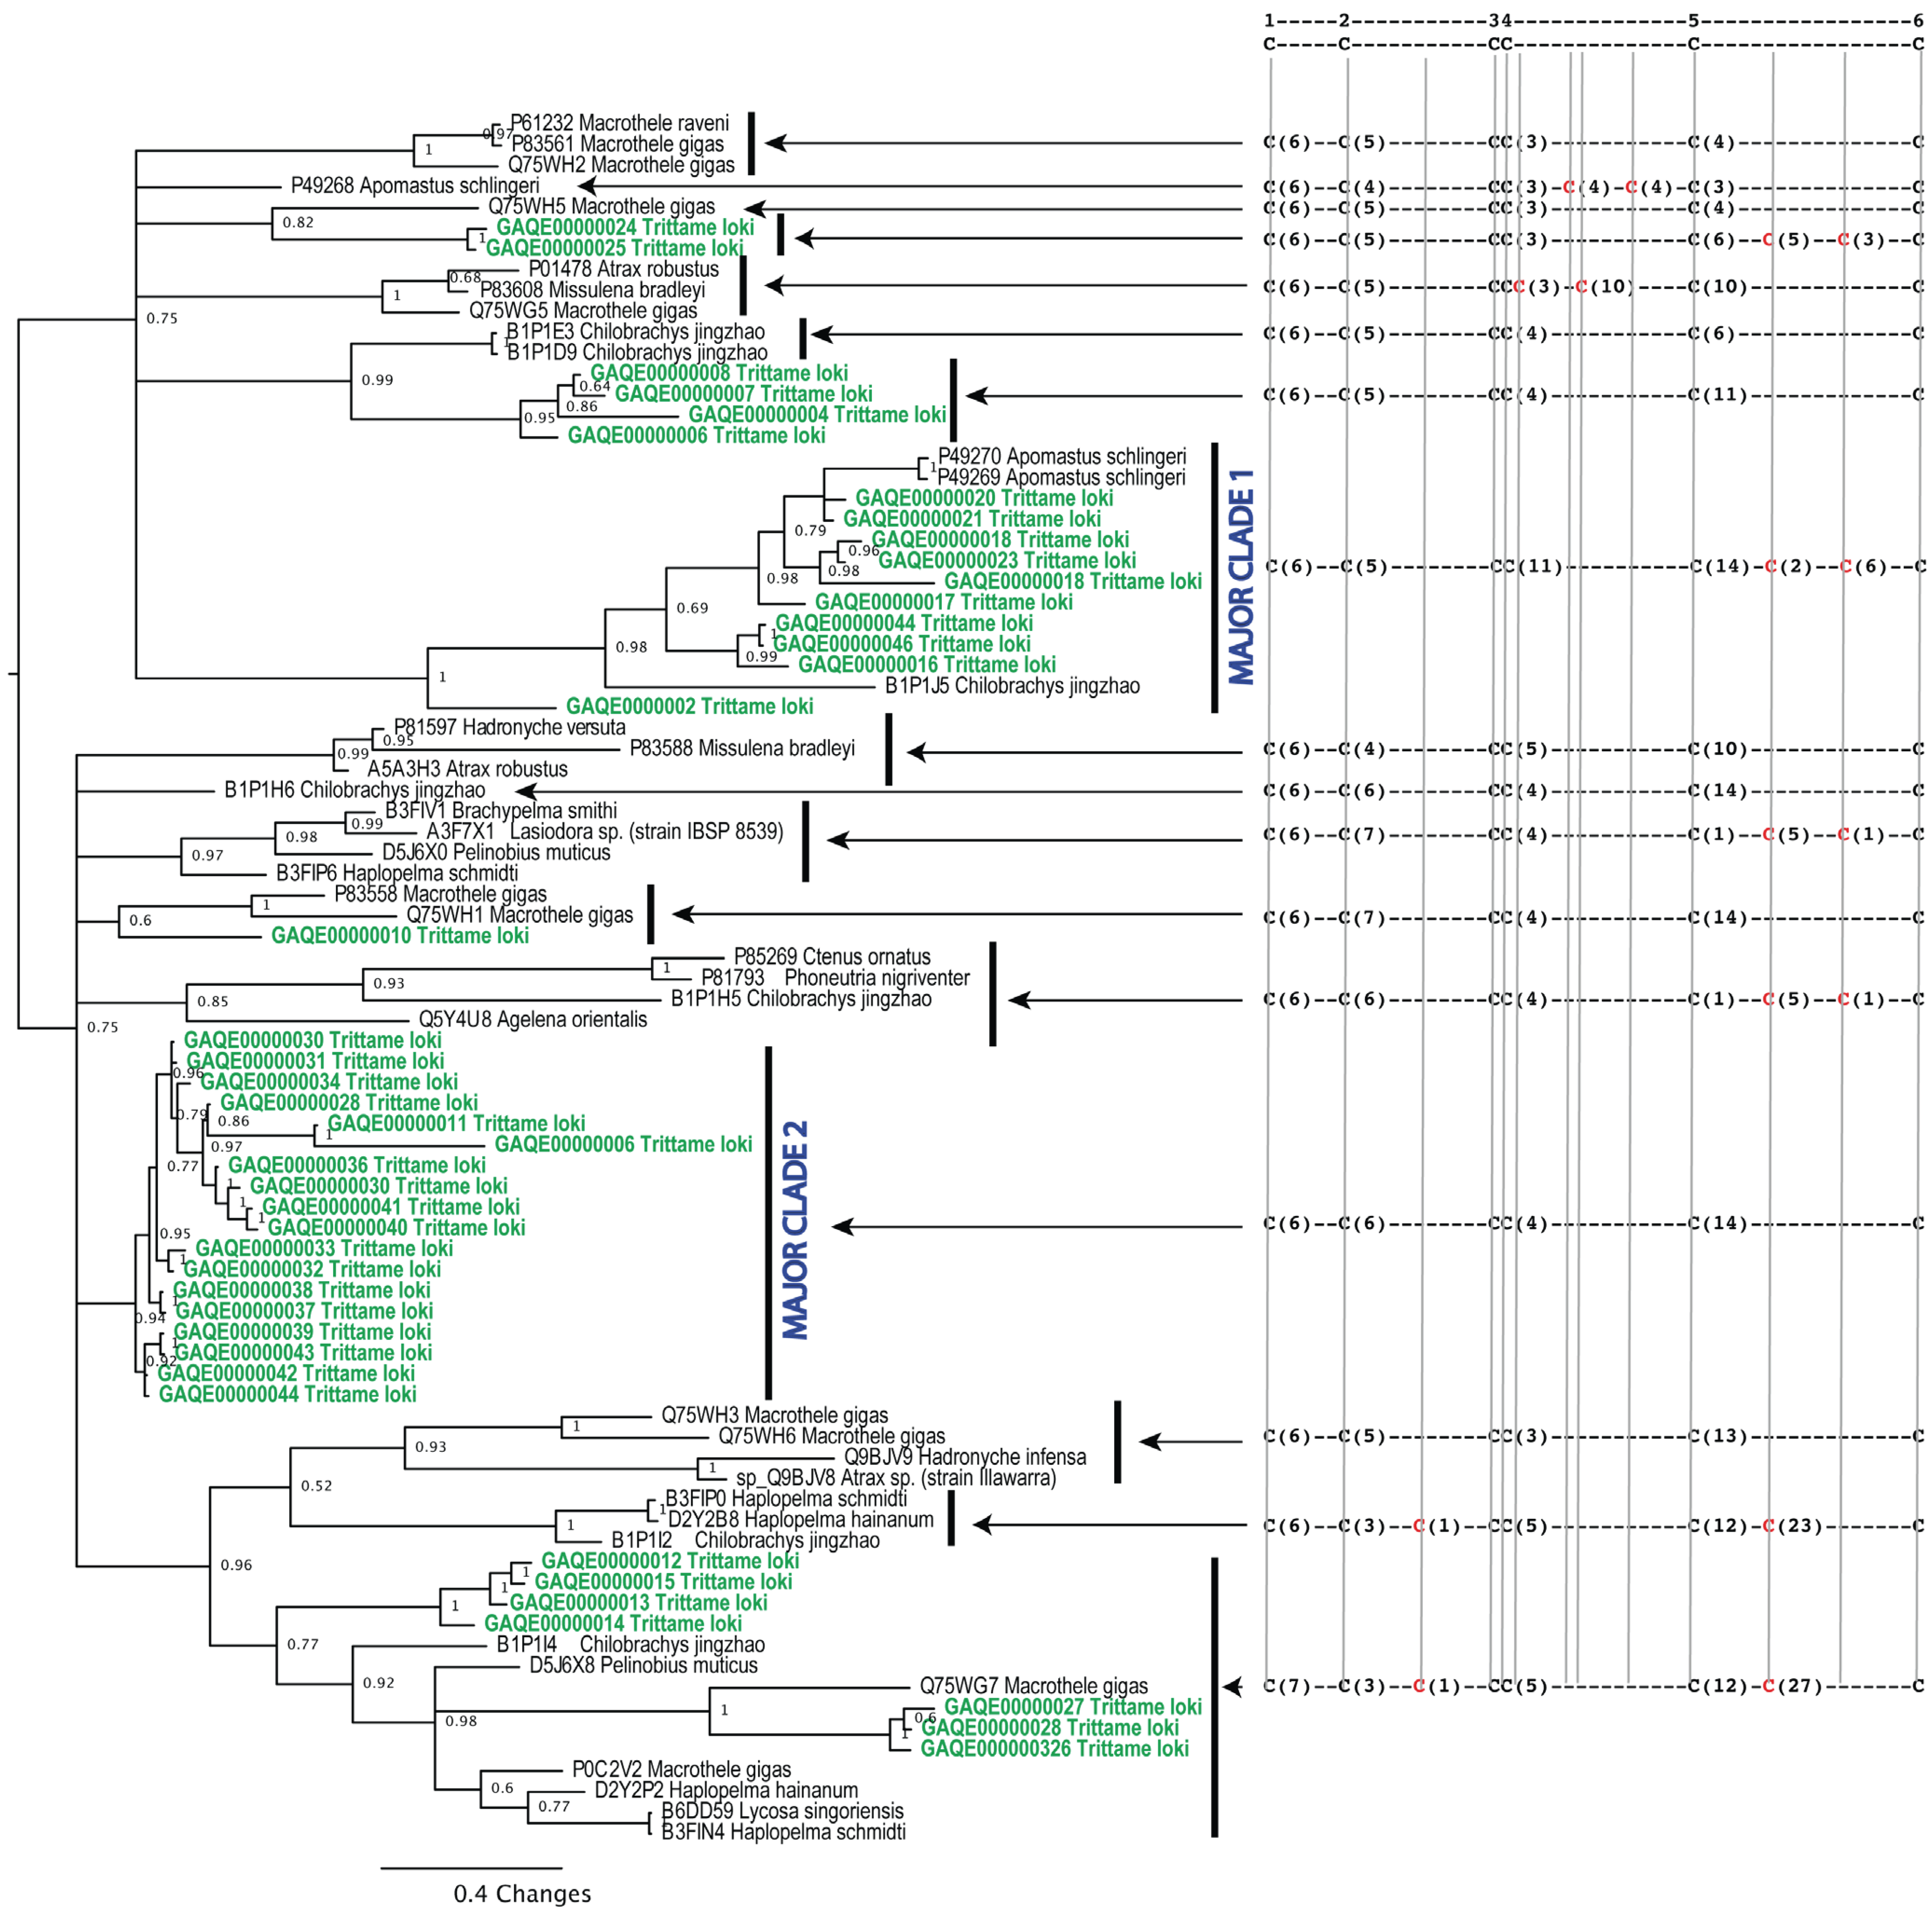Select P83588 Missulena bradleyi leaf
1932x1922 pixels.
pos(742,749)
